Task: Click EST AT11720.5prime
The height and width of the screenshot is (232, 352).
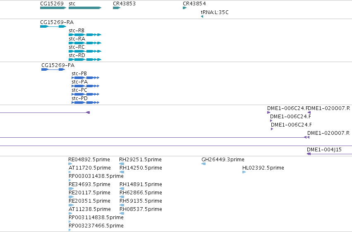Action: 69,172
